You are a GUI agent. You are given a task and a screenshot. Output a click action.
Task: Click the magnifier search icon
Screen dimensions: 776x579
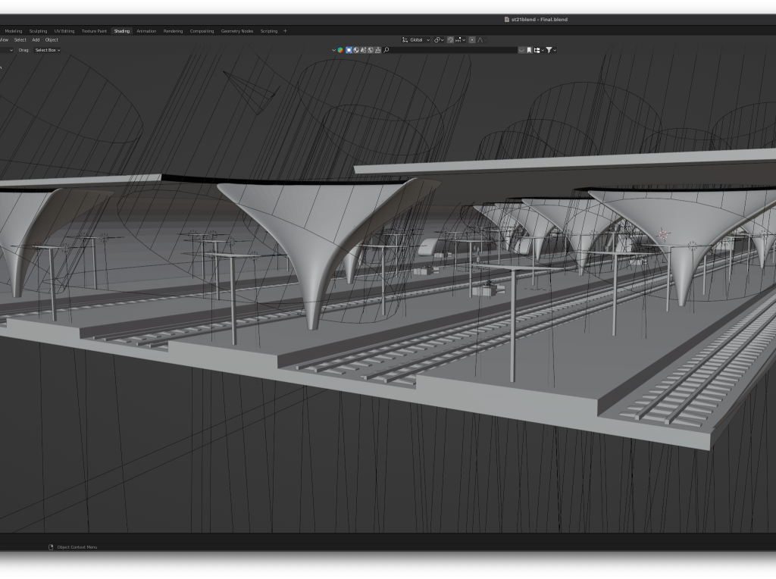pyautogui.click(x=386, y=50)
